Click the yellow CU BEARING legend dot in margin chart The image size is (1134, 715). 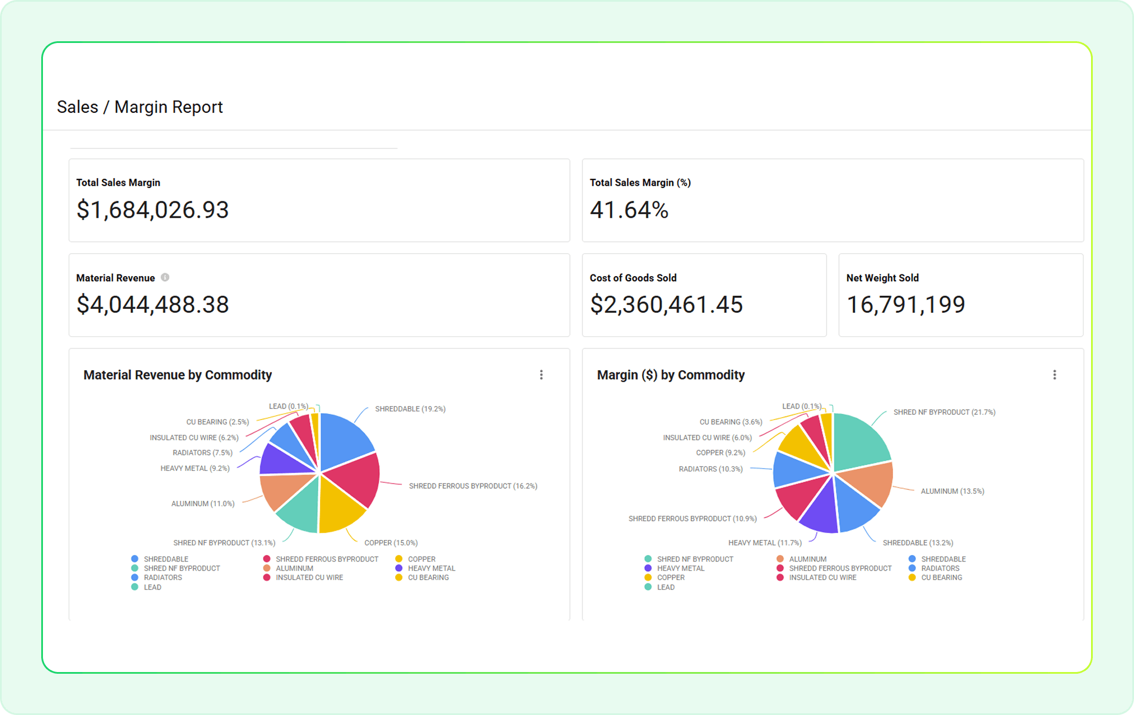(x=912, y=577)
